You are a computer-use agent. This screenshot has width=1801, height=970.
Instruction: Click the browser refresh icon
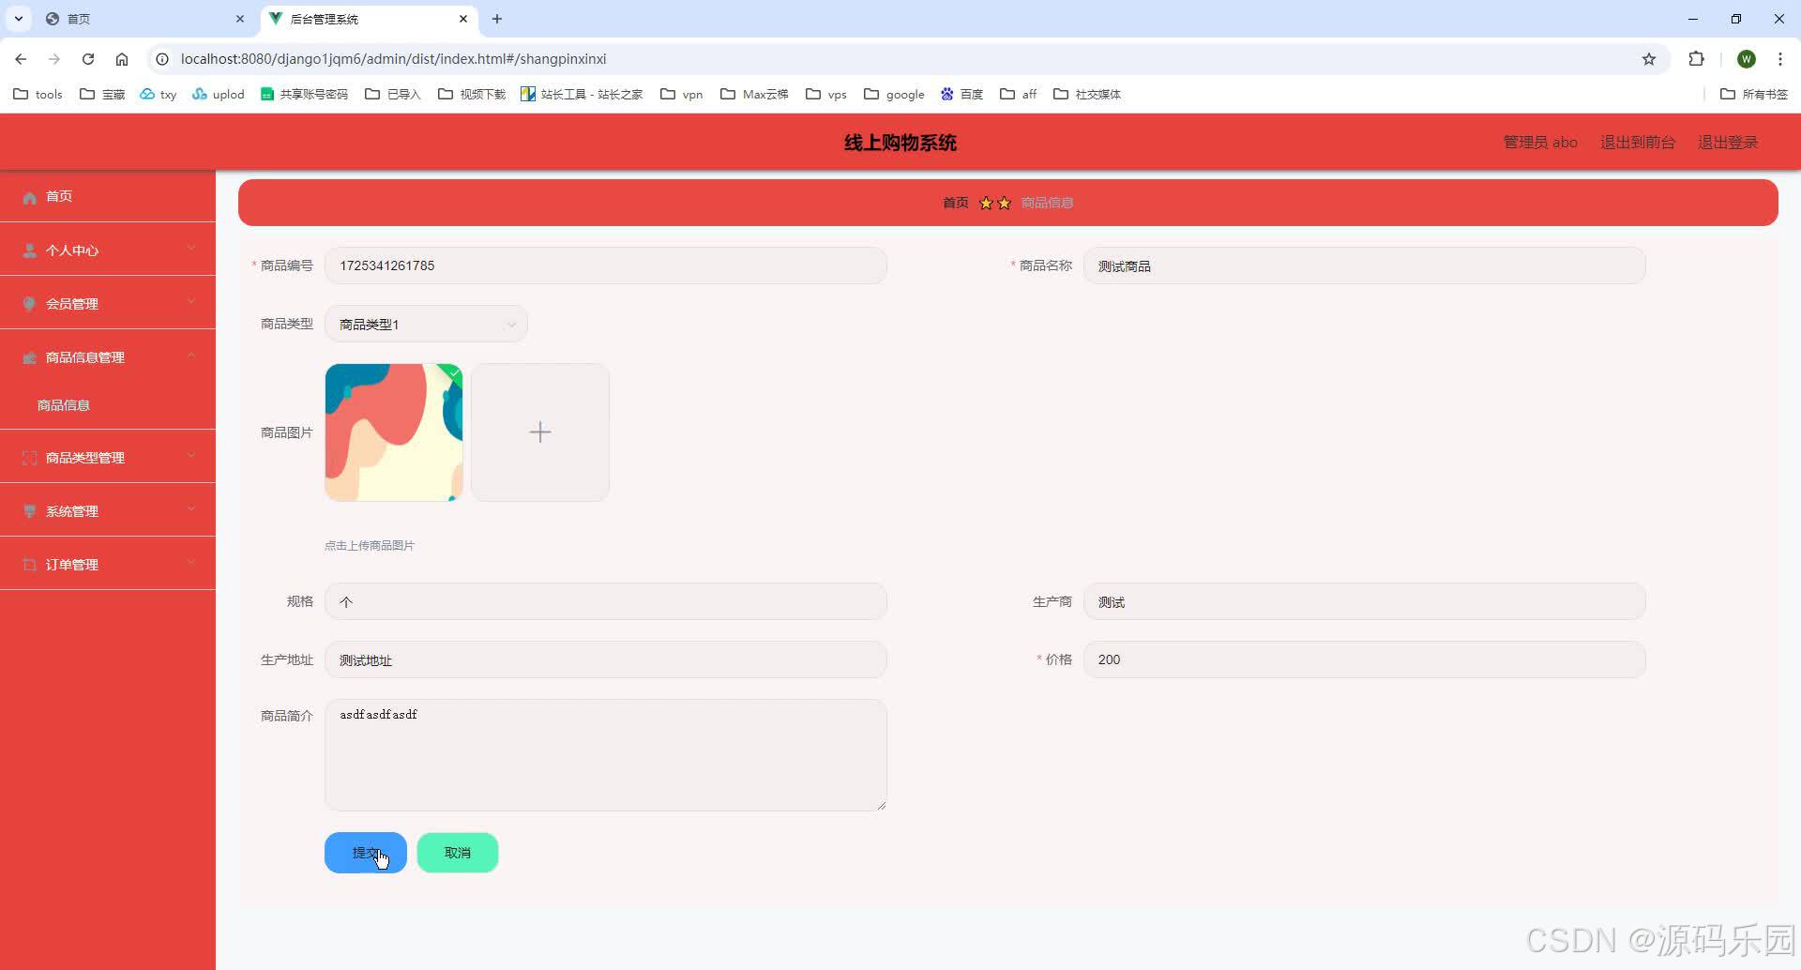[87, 58]
